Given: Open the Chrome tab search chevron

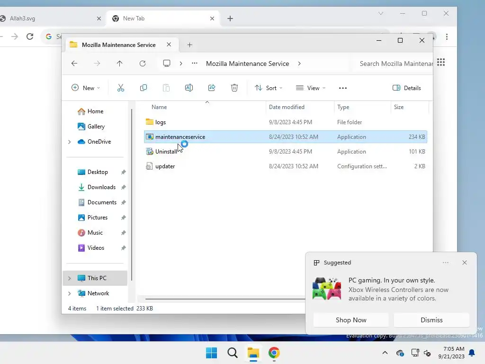Looking at the screenshot, I should pos(381,13).
